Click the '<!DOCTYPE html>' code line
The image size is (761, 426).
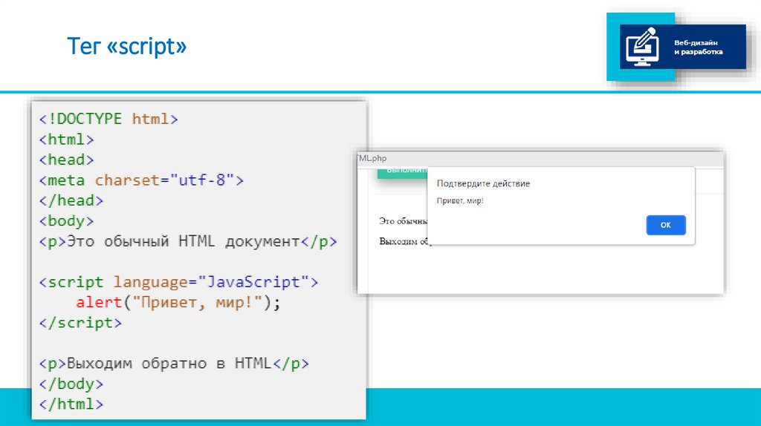(109, 119)
